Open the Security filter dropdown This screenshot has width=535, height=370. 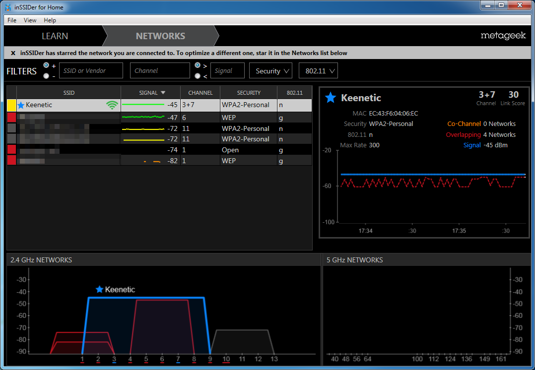[x=270, y=70]
